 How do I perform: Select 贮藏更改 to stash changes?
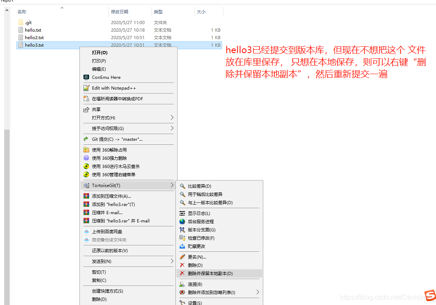[x=197, y=246]
